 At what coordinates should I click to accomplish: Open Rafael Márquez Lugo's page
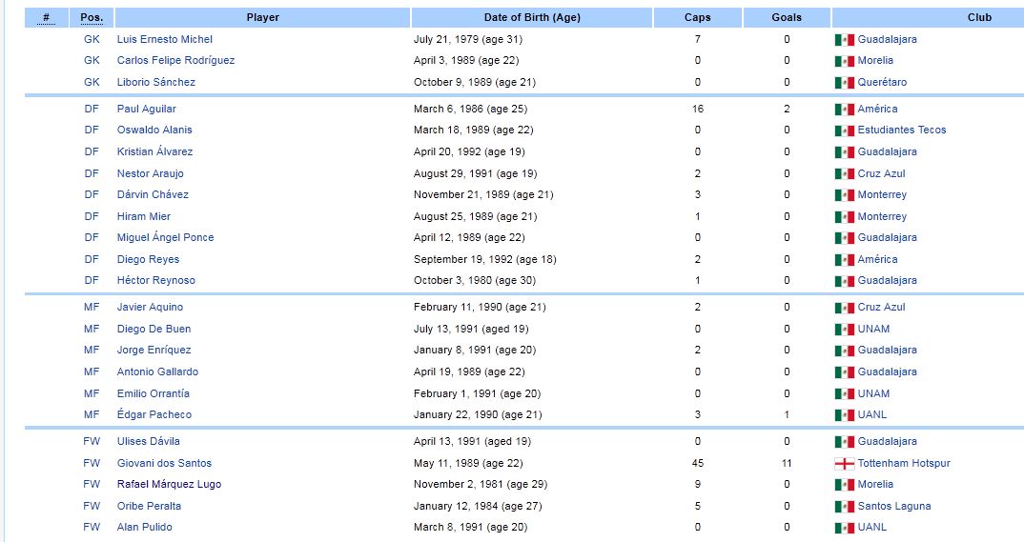coord(169,484)
